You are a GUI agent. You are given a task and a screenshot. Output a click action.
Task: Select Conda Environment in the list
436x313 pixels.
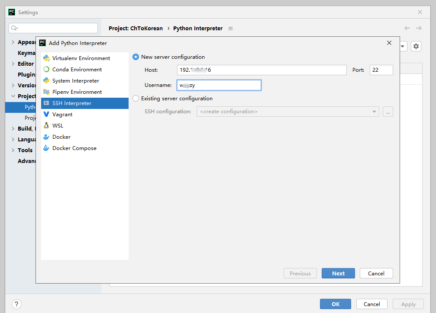[85, 70]
